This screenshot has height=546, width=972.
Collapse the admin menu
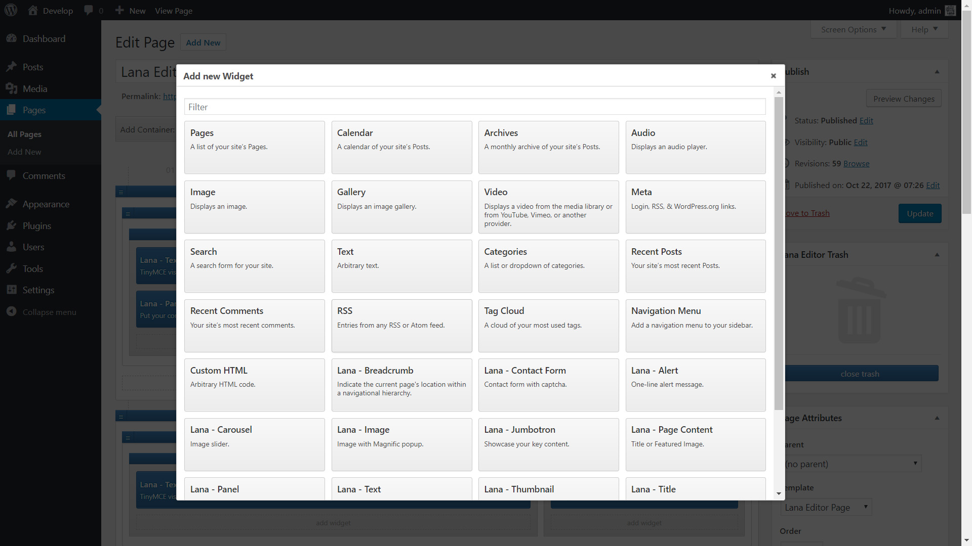49,312
